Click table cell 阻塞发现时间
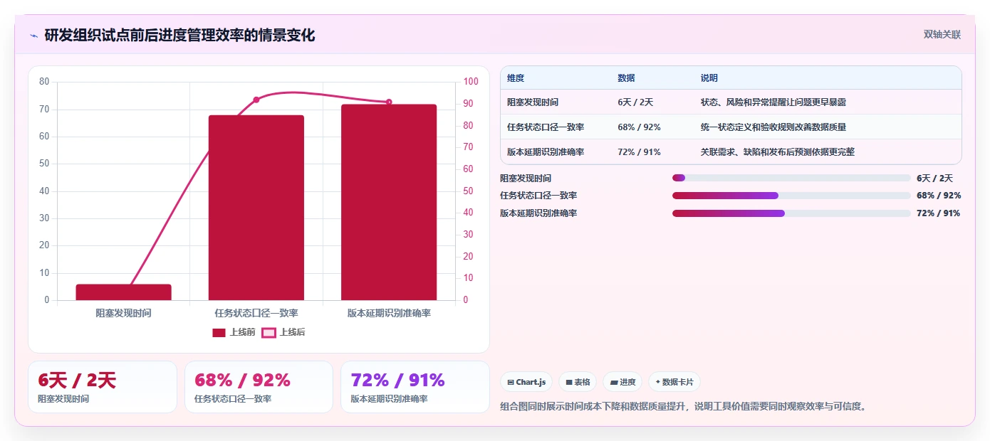Image resolution: width=990 pixels, height=441 pixels. (x=533, y=102)
